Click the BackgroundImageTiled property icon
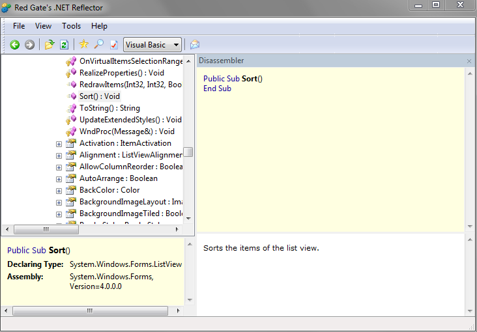Image resolution: width=477 pixels, height=332 pixels. [71, 214]
